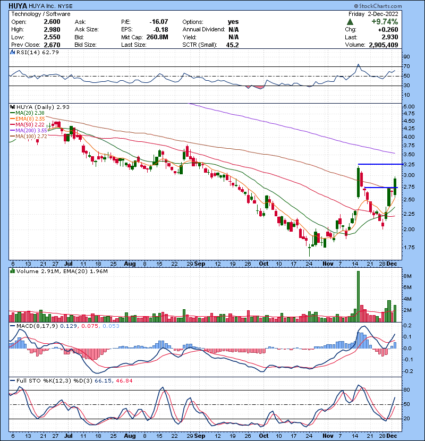Click the P/E value '-16.07'
The width and height of the screenshot is (425, 441).
[x=159, y=22]
